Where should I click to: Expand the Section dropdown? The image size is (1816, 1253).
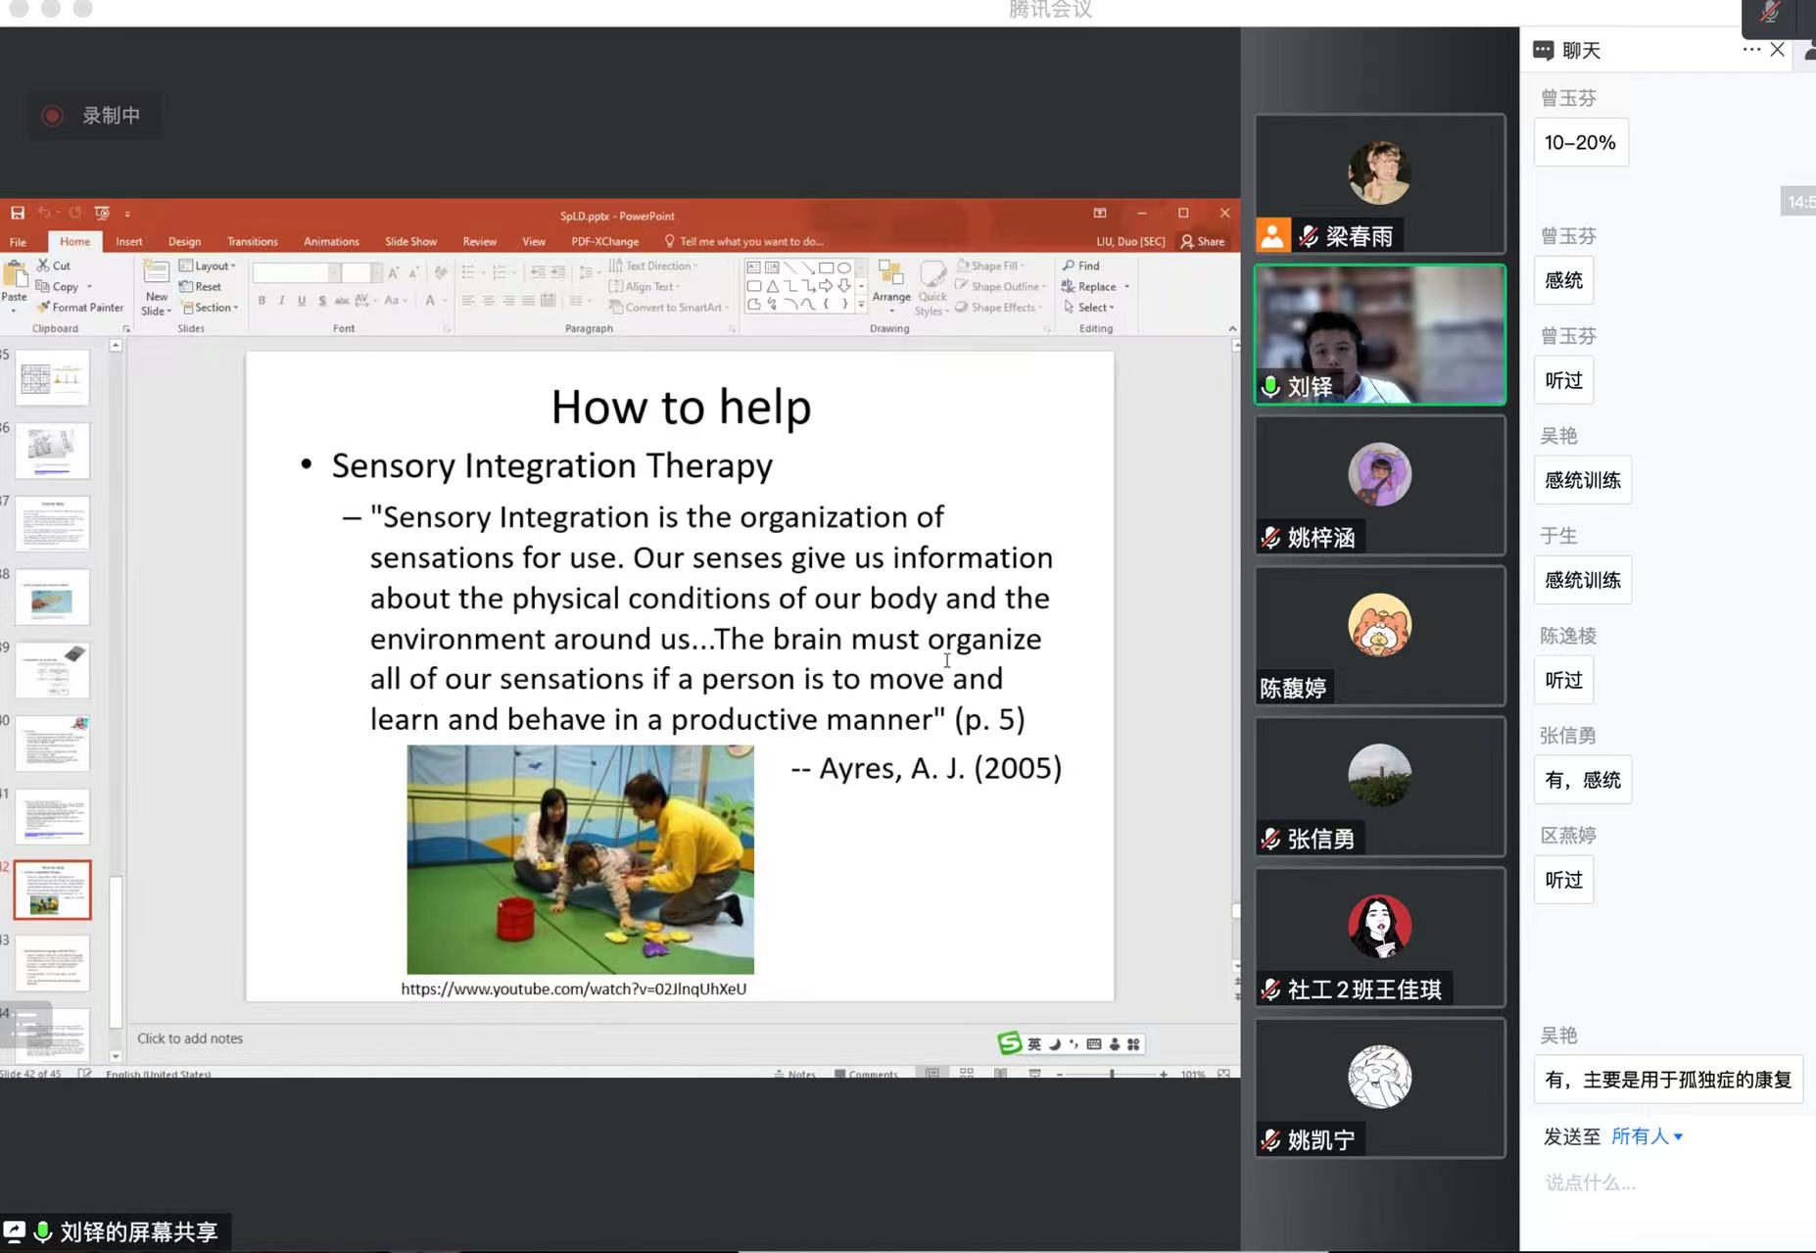click(210, 308)
